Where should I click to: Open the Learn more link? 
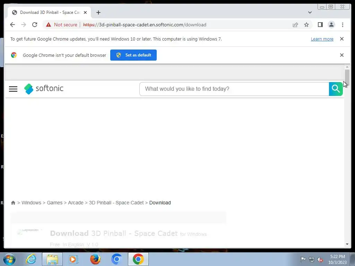point(322,39)
